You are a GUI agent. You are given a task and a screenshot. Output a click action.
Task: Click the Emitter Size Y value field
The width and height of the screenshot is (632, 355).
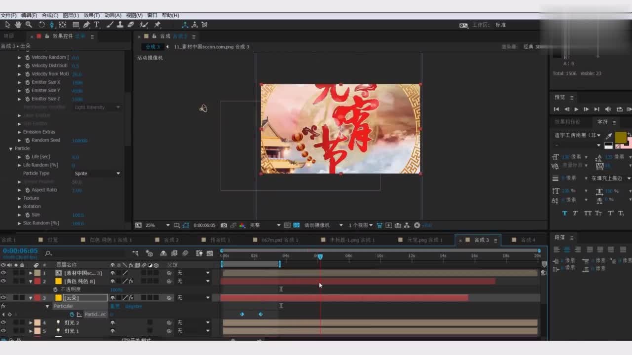77,91
